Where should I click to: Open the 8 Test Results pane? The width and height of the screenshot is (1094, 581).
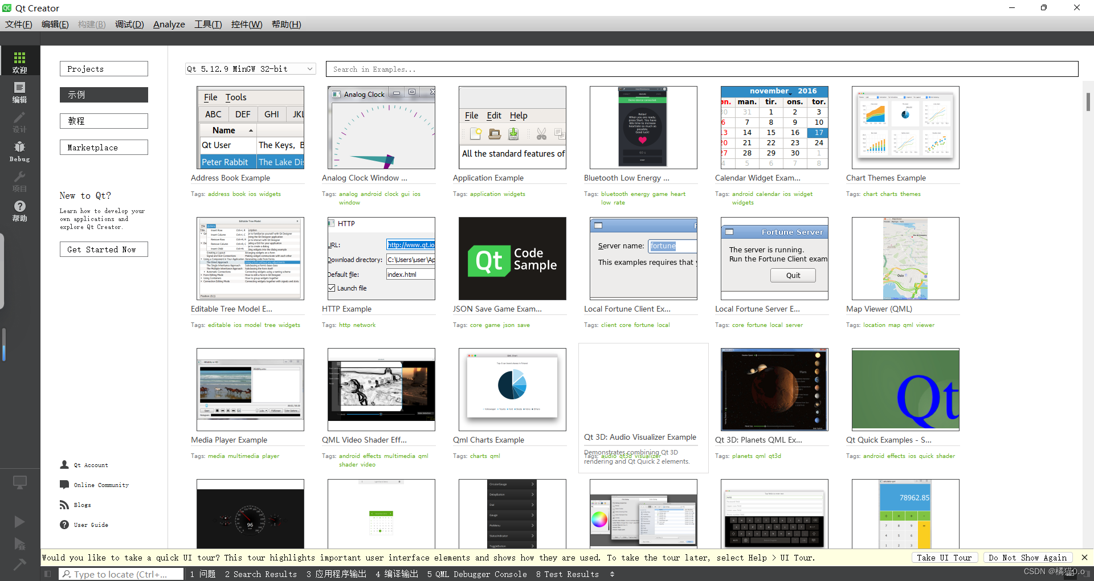tap(568, 574)
